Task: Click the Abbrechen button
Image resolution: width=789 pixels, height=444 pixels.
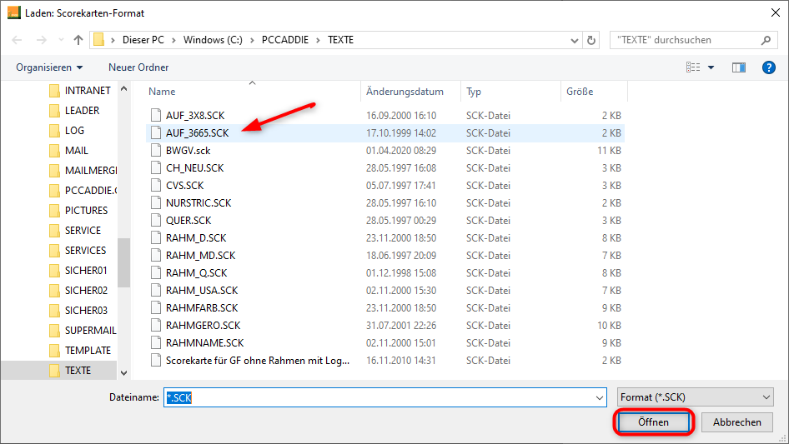Action: (x=736, y=422)
